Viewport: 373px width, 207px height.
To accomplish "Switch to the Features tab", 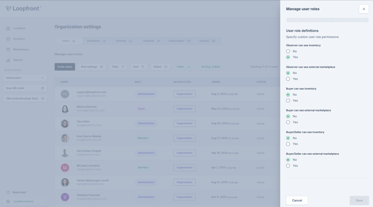I will tap(151, 41).
